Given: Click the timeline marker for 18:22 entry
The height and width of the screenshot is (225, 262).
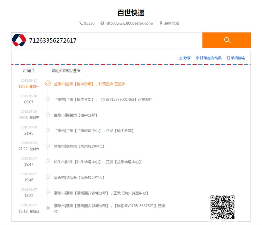Looking at the screenshot, I should pyautogui.click(x=48, y=193).
